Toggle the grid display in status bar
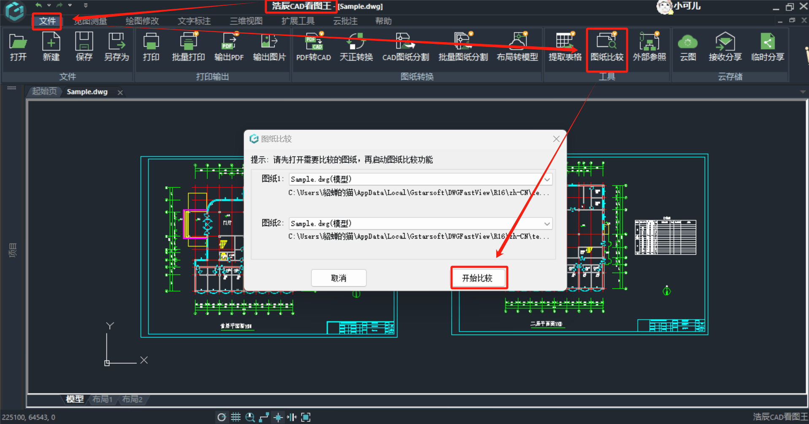Screen dimensions: 809x424 (x=236, y=417)
